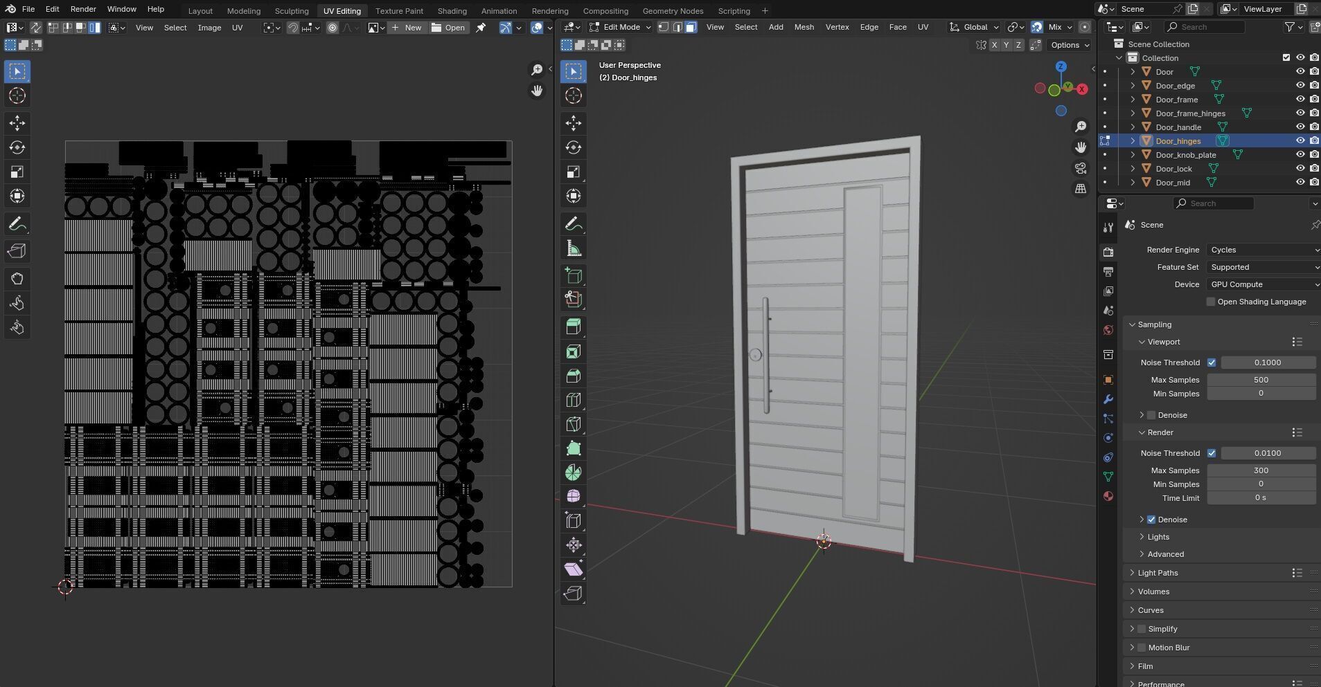Select the Scale tool in 3D viewport
1321x687 pixels.
coord(573,172)
